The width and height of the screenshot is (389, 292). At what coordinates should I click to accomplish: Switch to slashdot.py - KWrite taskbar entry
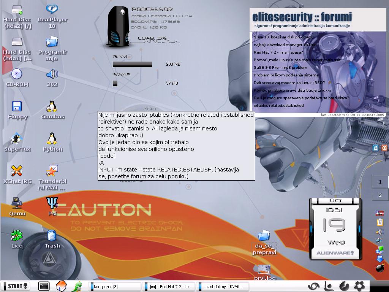(x=223, y=287)
